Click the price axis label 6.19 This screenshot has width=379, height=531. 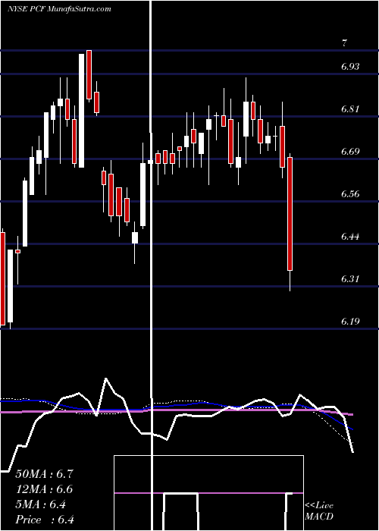(x=350, y=322)
